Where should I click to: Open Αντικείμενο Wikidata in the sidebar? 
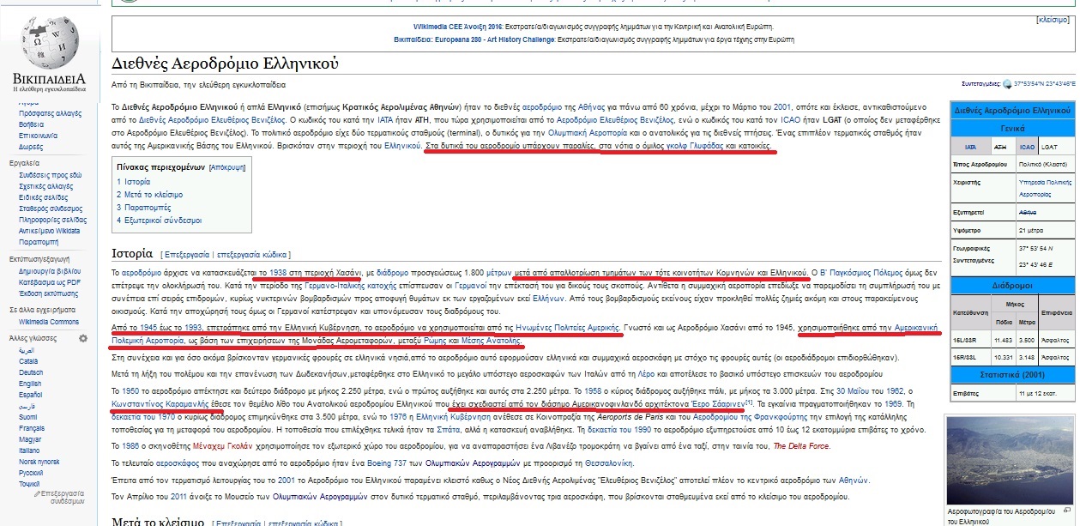[49, 231]
